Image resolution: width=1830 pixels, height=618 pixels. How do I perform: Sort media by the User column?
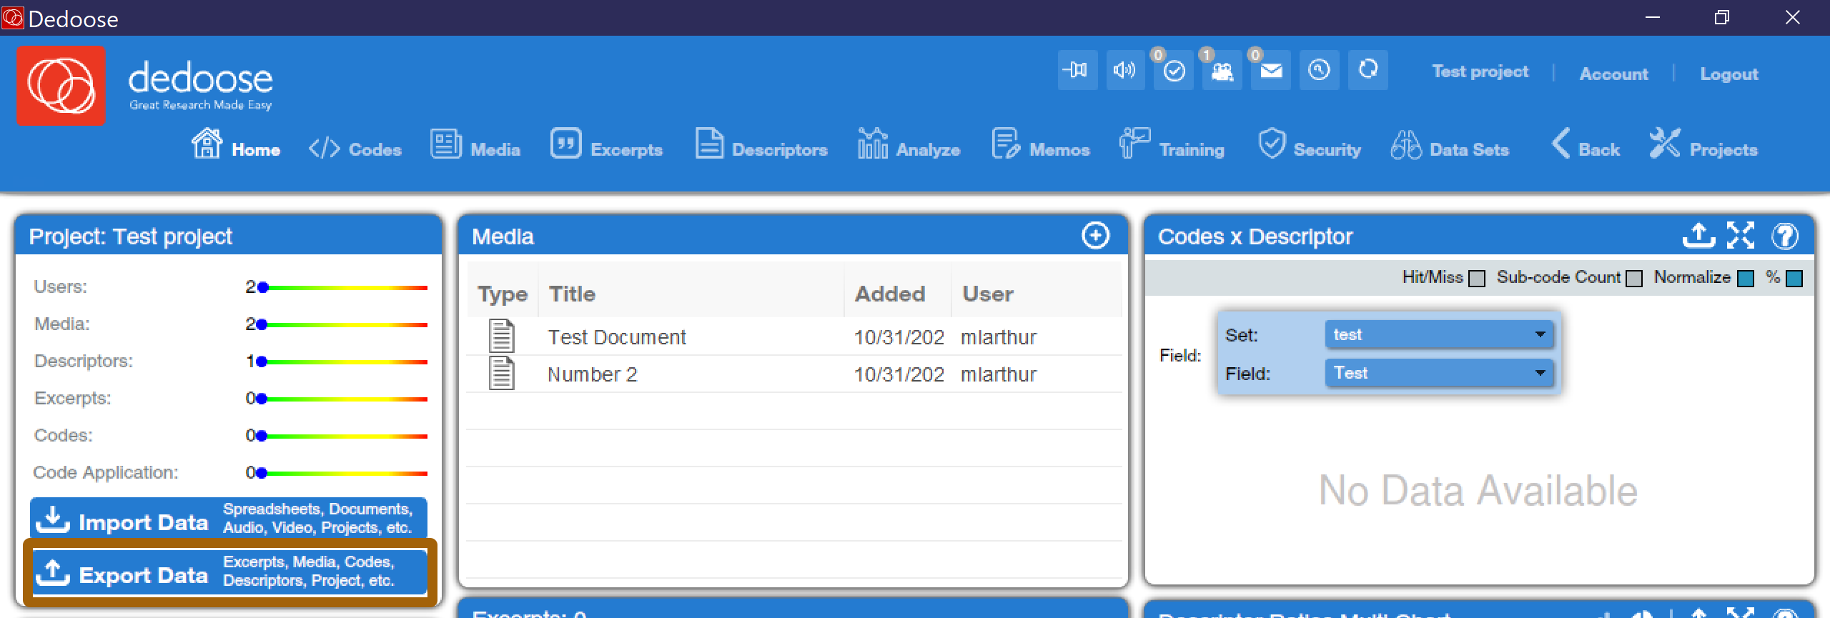1037,294
